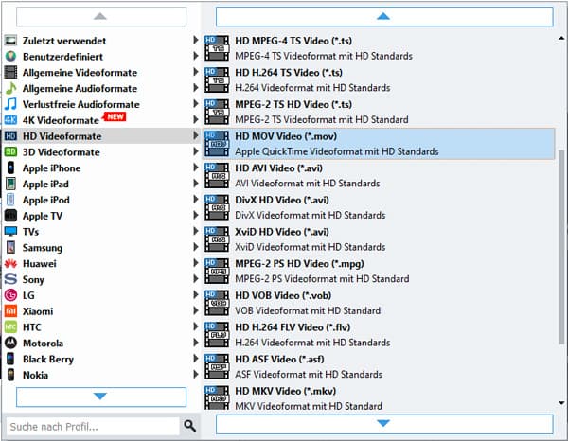Open the Motorola device category
Screen dimensions: 568x441
pos(101,344)
